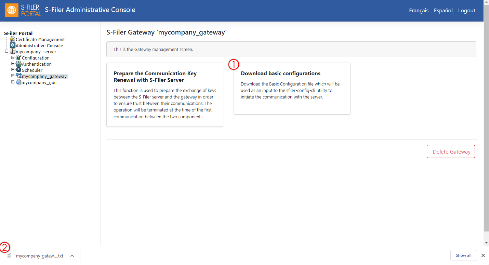489x265 pixels.
Task: Expand the mycompany_gui tree node
Action: pos(13,82)
